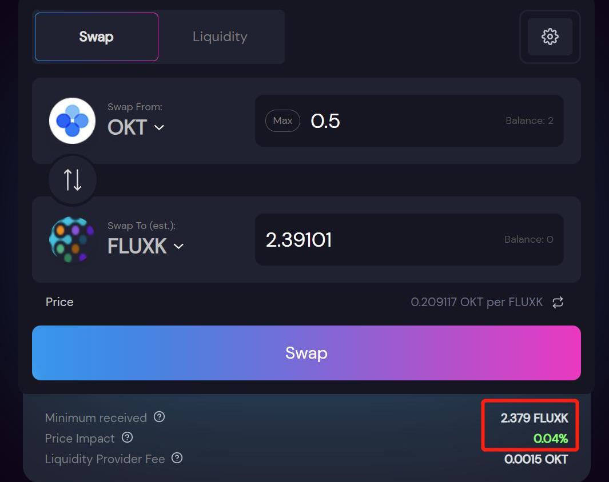609x482 pixels.
Task: Invert the price ratio display
Action: point(558,303)
